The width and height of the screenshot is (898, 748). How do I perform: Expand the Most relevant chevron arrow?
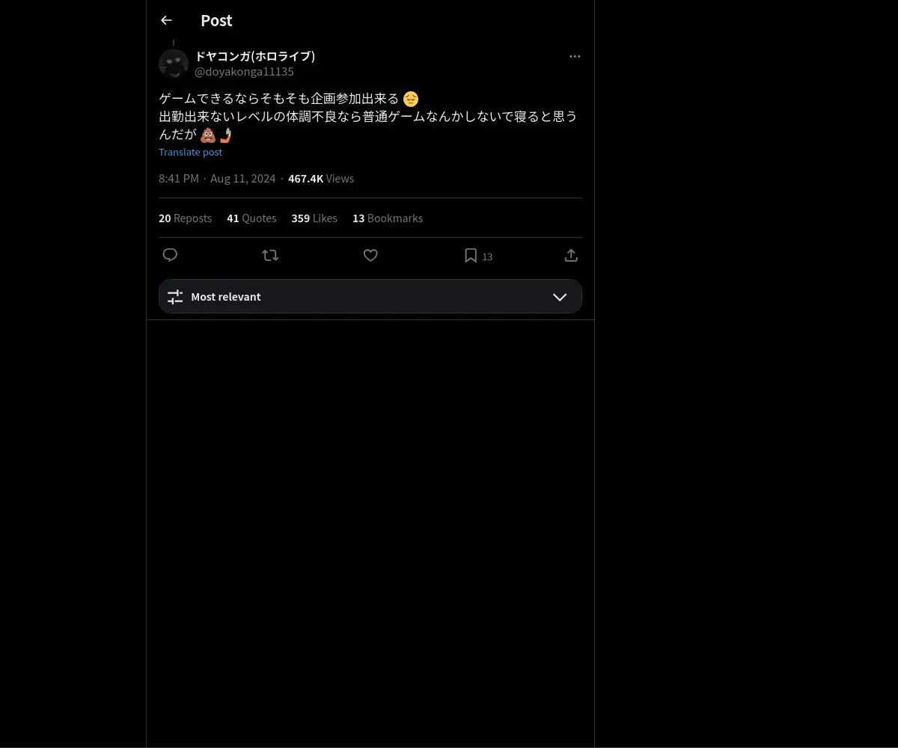(560, 297)
